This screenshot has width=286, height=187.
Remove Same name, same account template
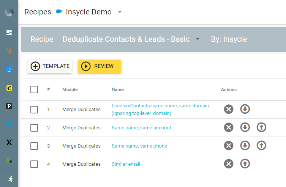[229, 127]
